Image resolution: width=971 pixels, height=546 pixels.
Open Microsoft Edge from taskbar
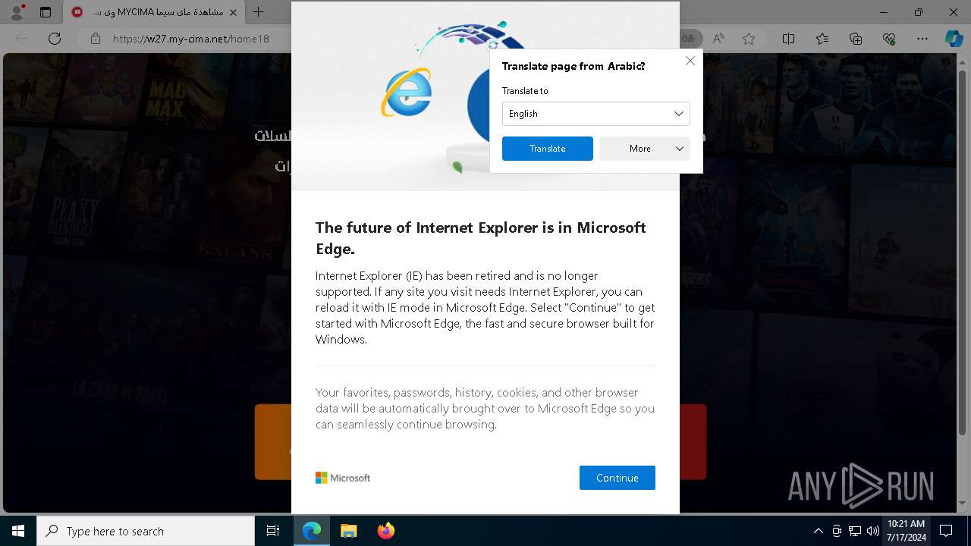click(312, 531)
